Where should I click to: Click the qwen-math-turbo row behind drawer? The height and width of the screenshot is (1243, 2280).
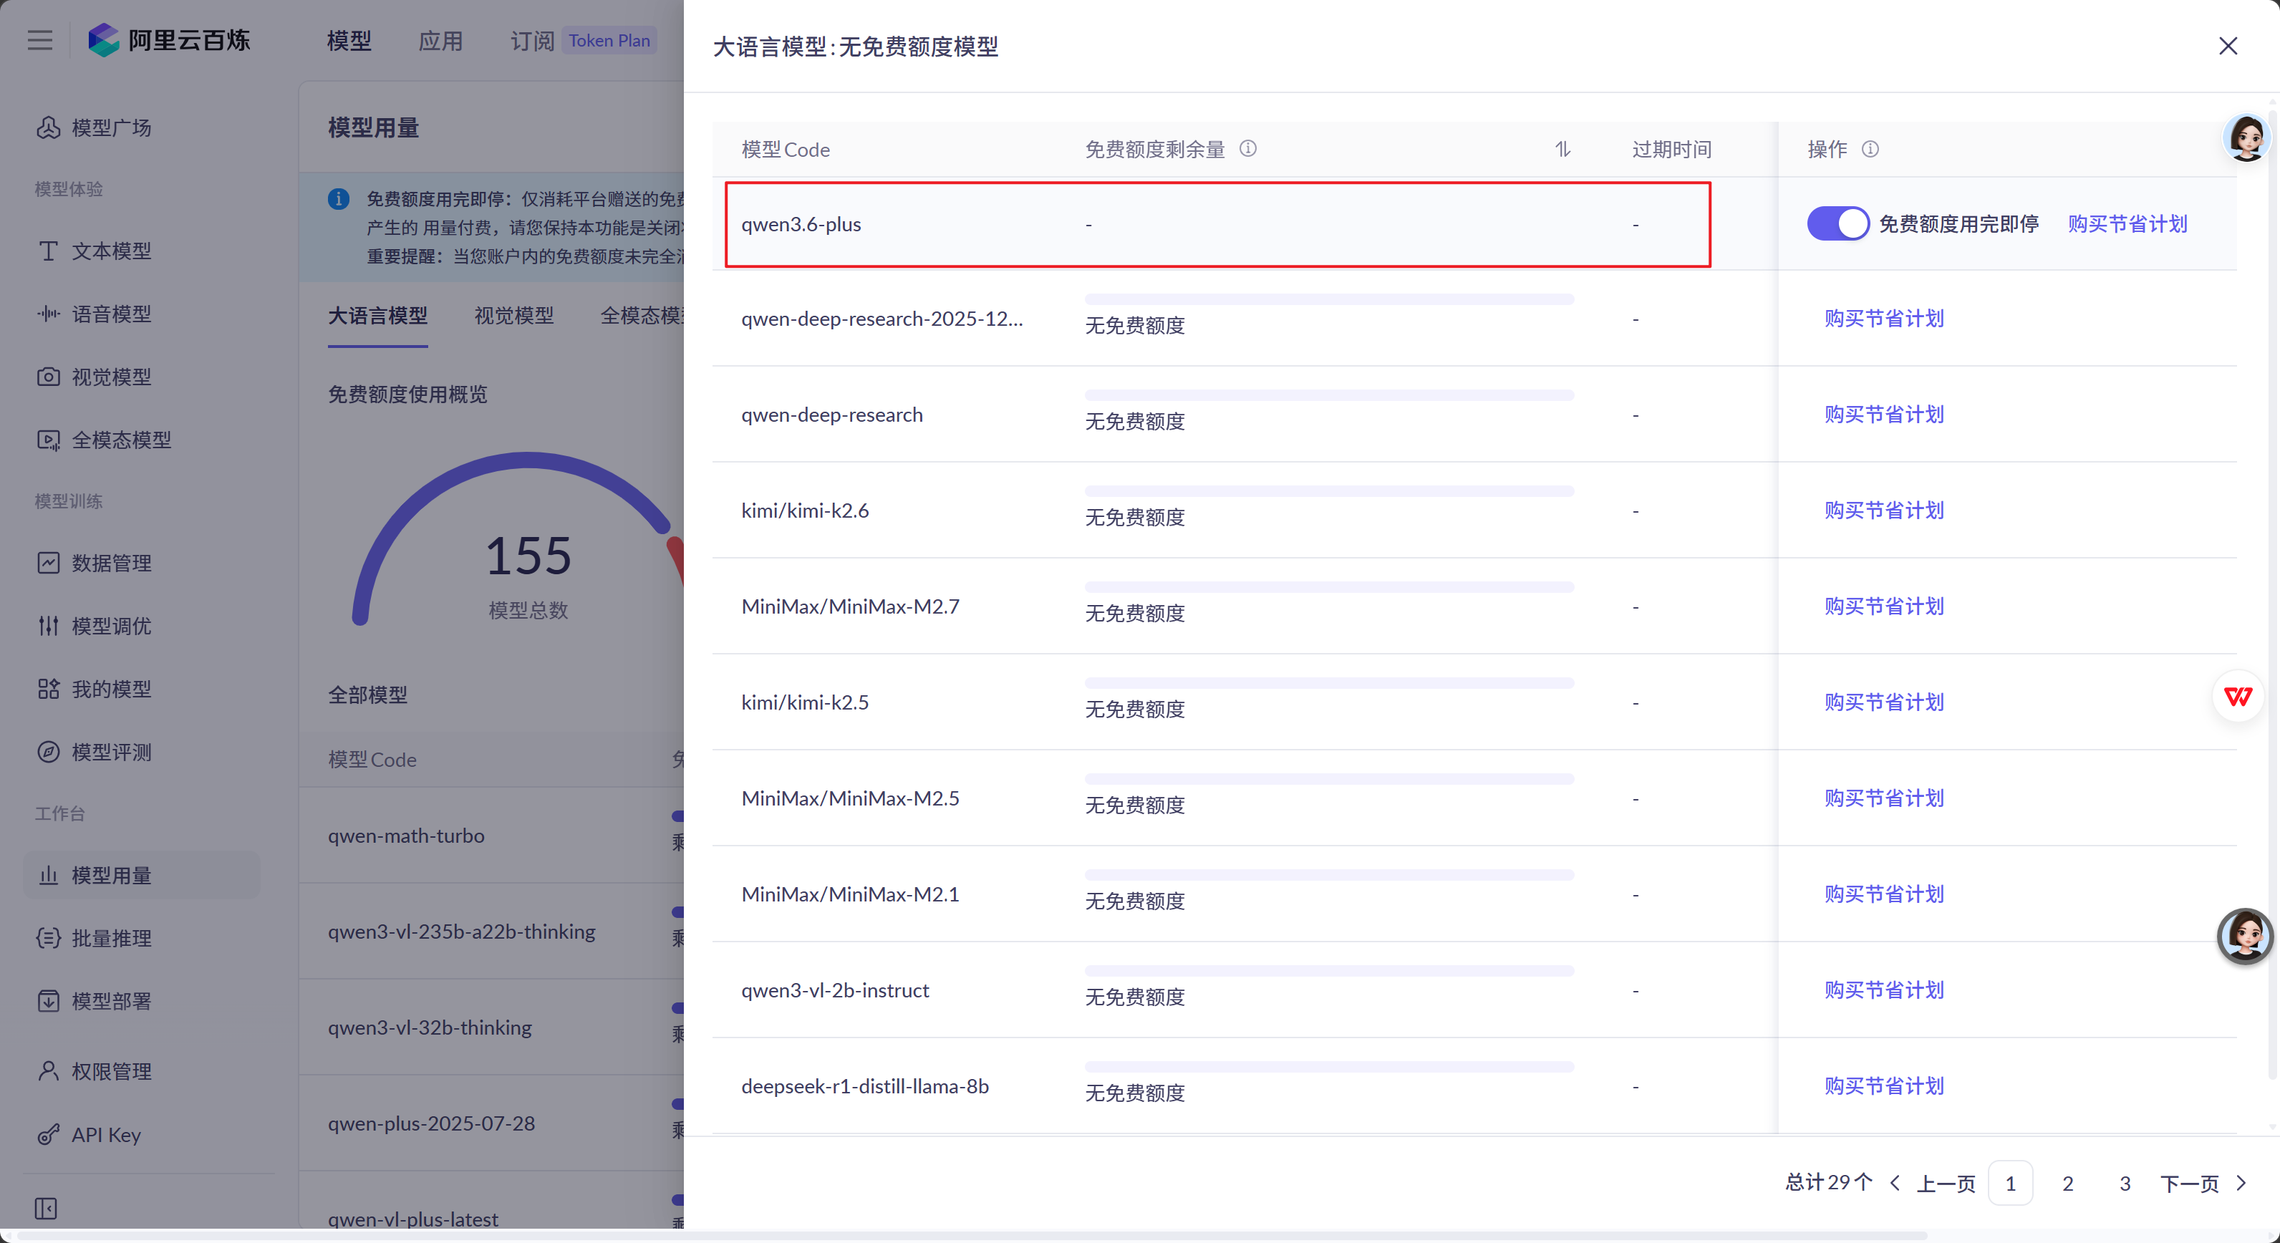click(x=491, y=835)
